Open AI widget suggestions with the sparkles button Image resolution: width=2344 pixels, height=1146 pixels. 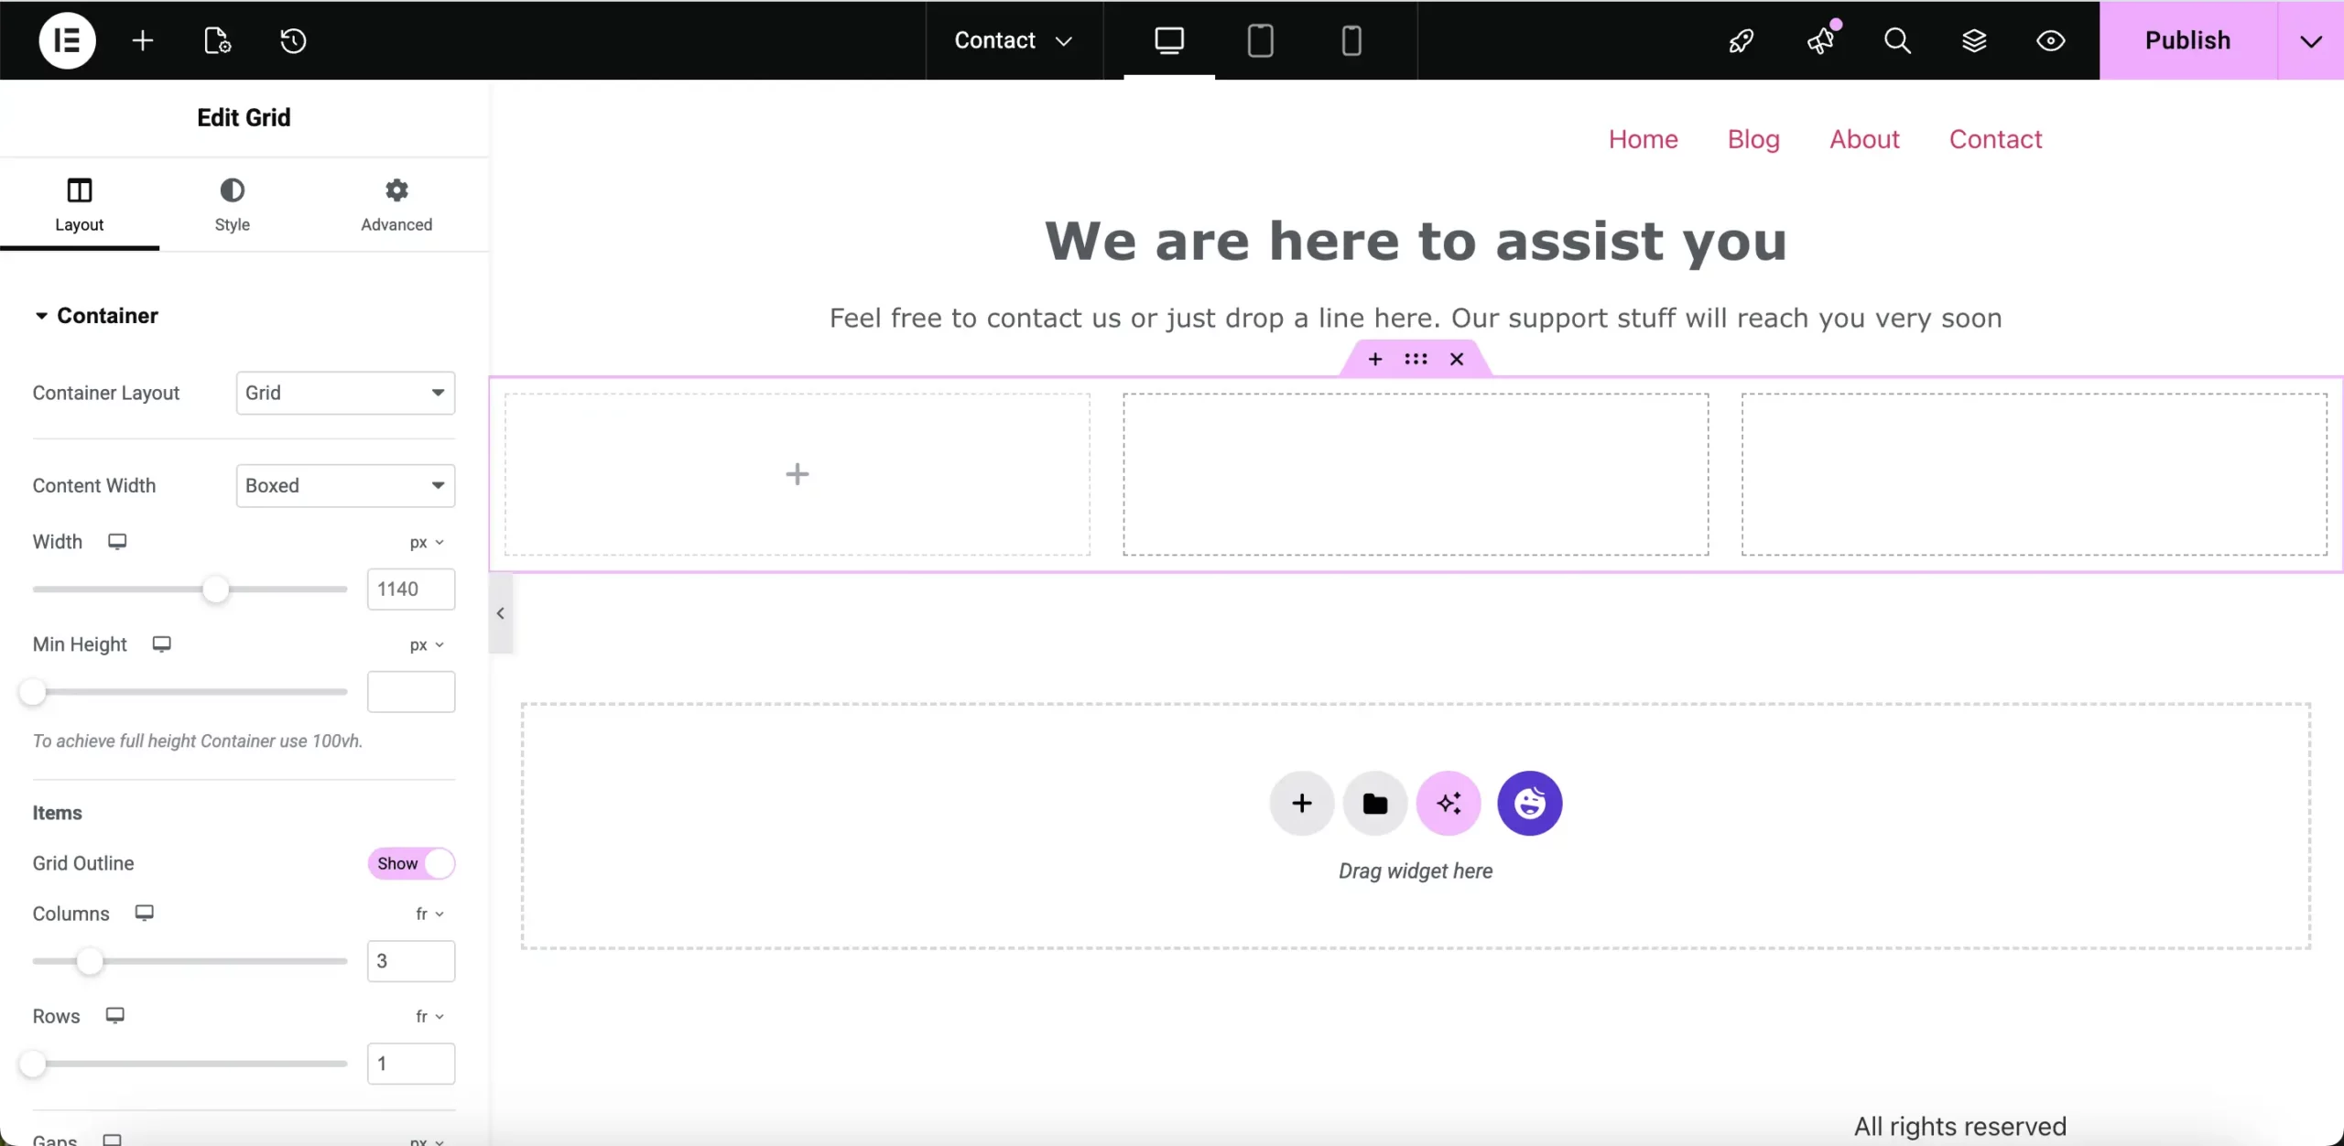coord(1449,803)
